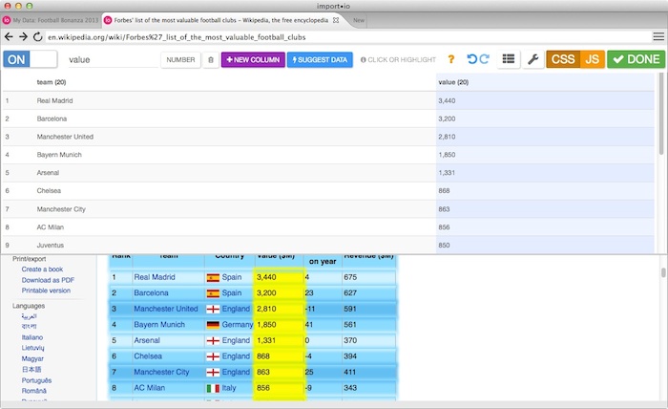Edit the column name field 'value'
Viewport: 668px width, 409px height.
[113, 59]
